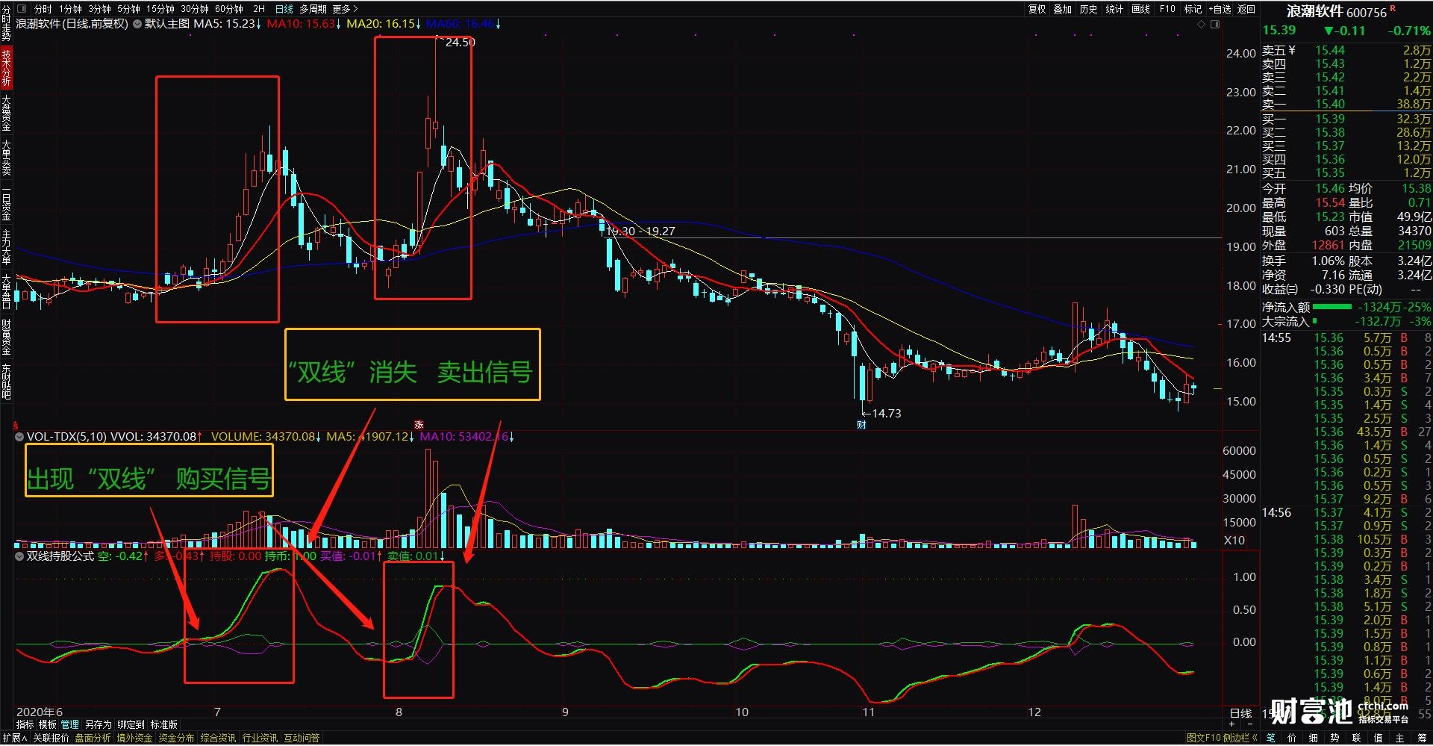Select the 3分钟 period
This screenshot has height=746, width=1433.
[99, 9]
